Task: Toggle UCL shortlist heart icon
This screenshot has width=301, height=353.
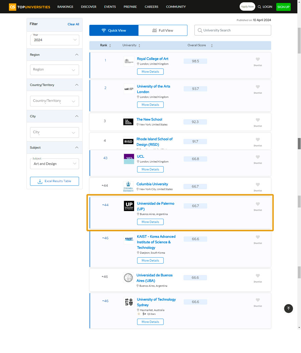Action: point(258,157)
